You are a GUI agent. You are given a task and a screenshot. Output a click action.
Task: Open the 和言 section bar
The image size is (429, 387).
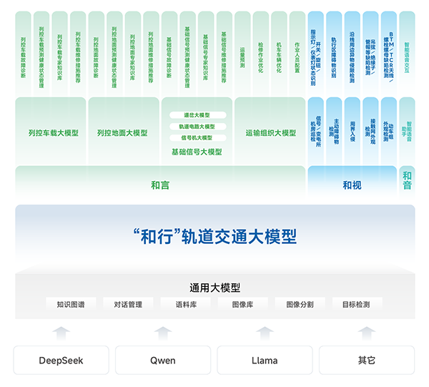[160, 185]
